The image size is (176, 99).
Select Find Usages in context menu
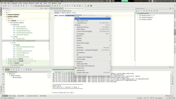(93, 34)
